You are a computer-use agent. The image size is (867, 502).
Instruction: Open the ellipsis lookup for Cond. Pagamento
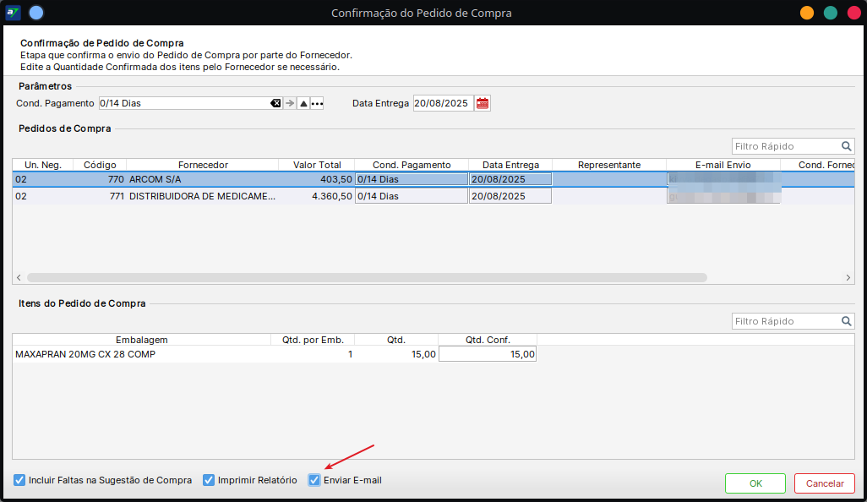(317, 103)
